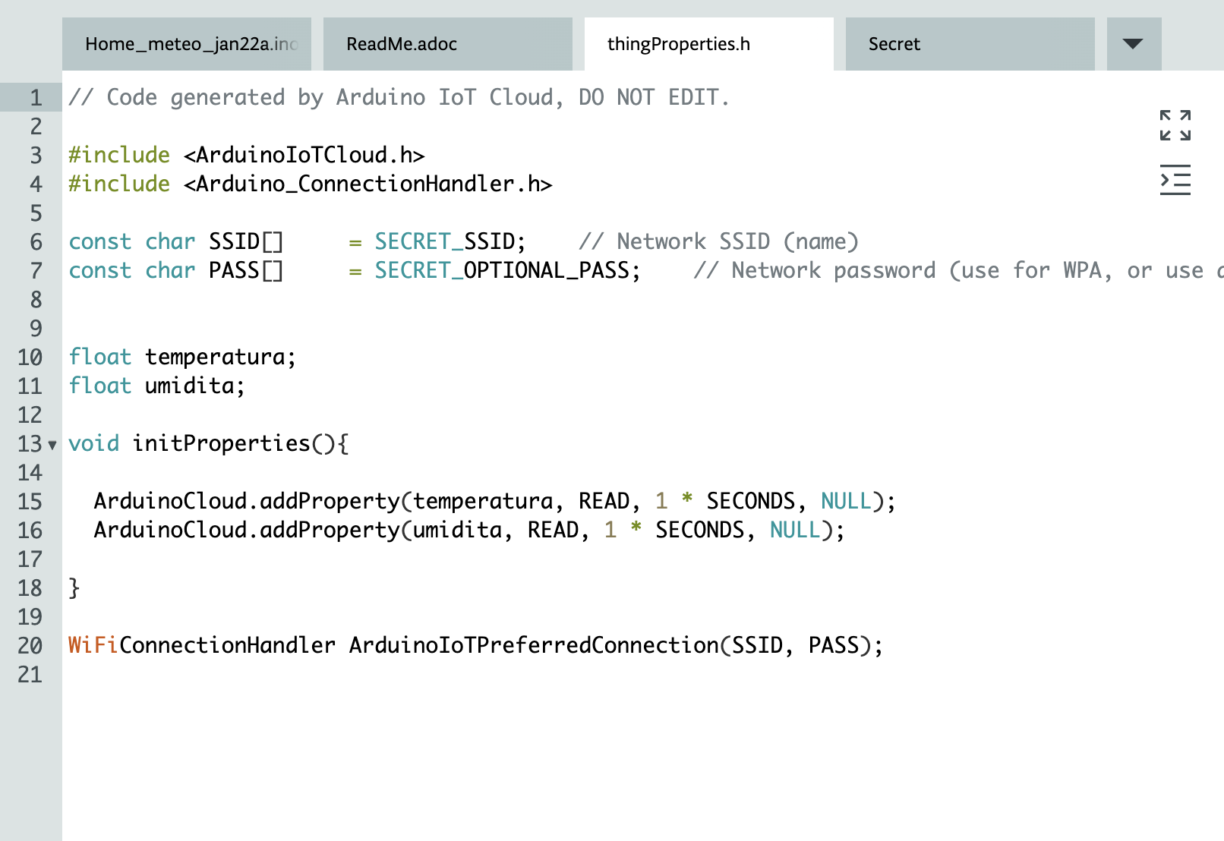
Task: Place cursor on 'temperatura;' declaration
Action: (x=220, y=357)
